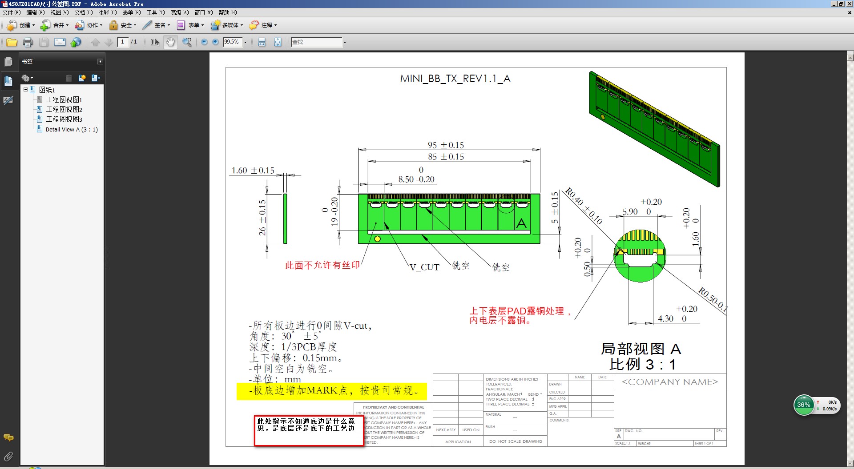Click the page number field
Viewport: 854px width, 469px height.
click(x=123, y=42)
